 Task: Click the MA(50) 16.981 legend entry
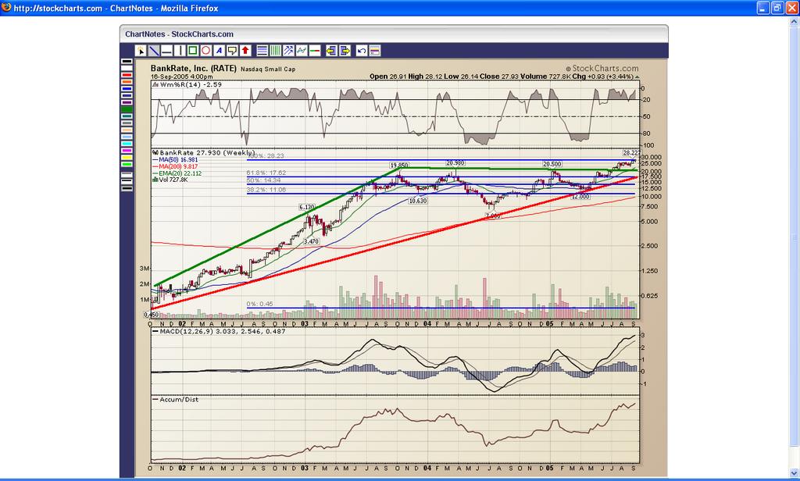175,159
